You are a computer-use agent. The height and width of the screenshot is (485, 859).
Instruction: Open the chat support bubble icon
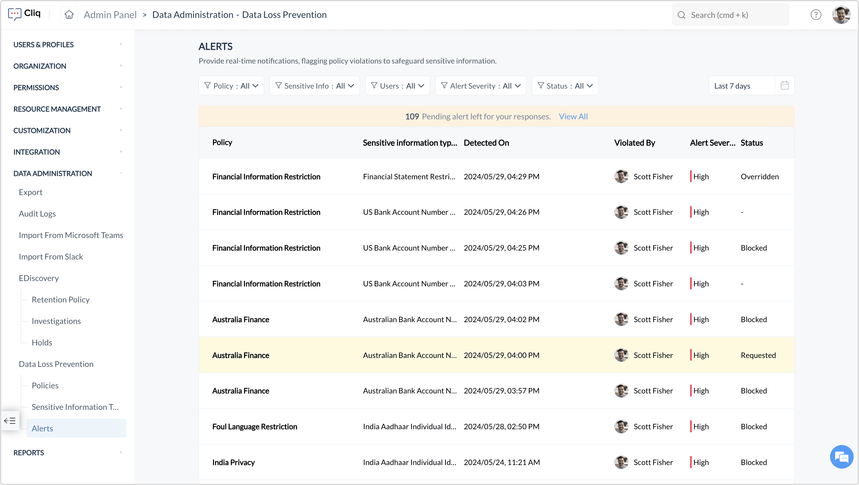coord(841,457)
